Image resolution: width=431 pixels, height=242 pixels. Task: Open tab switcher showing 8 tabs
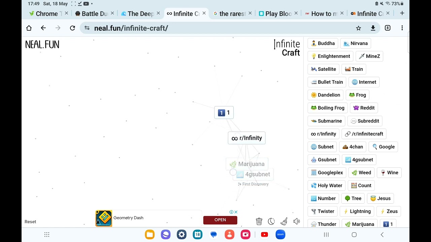[x=388, y=28]
